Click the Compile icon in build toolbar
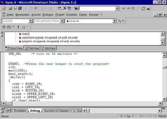 4,27
